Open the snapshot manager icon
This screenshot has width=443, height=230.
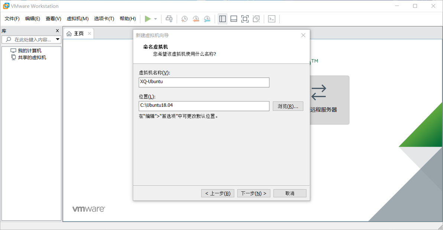click(x=207, y=19)
